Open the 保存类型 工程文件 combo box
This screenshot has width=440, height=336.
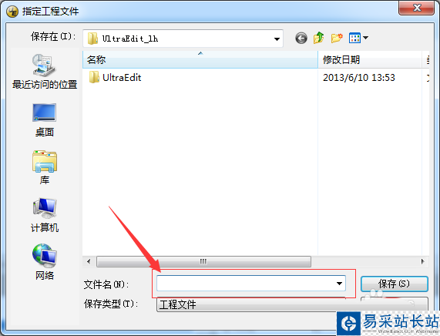(250, 304)
